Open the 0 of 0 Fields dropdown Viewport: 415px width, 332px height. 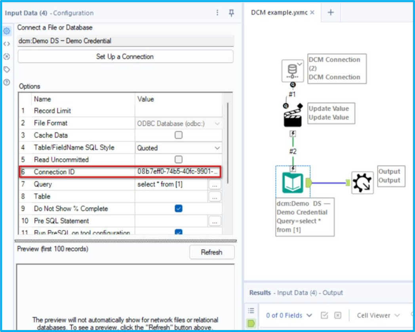click(289, 315)
